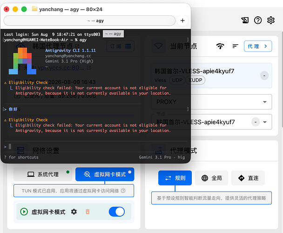
Task: Click the diamond arrow icon on 直连
Action: pos(241,178)
